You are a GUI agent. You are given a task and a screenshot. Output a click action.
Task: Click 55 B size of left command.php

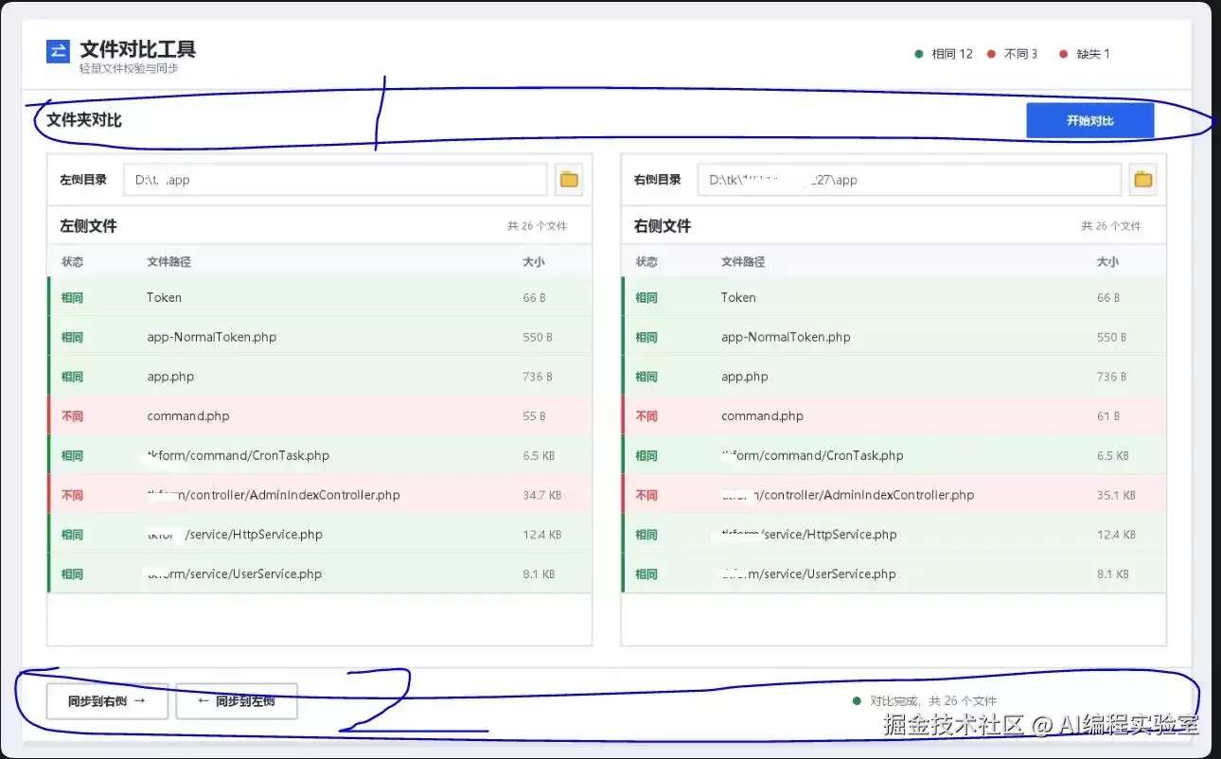click(x=535, y=416)
